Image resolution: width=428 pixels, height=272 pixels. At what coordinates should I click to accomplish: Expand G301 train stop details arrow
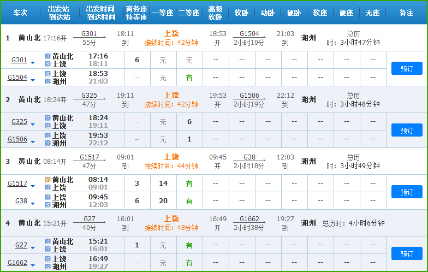pos(33,63)
